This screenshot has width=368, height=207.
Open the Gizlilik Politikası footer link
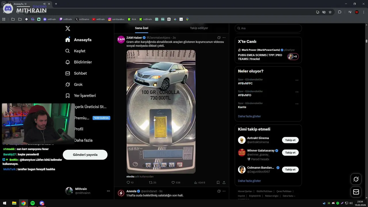[264, 191]
